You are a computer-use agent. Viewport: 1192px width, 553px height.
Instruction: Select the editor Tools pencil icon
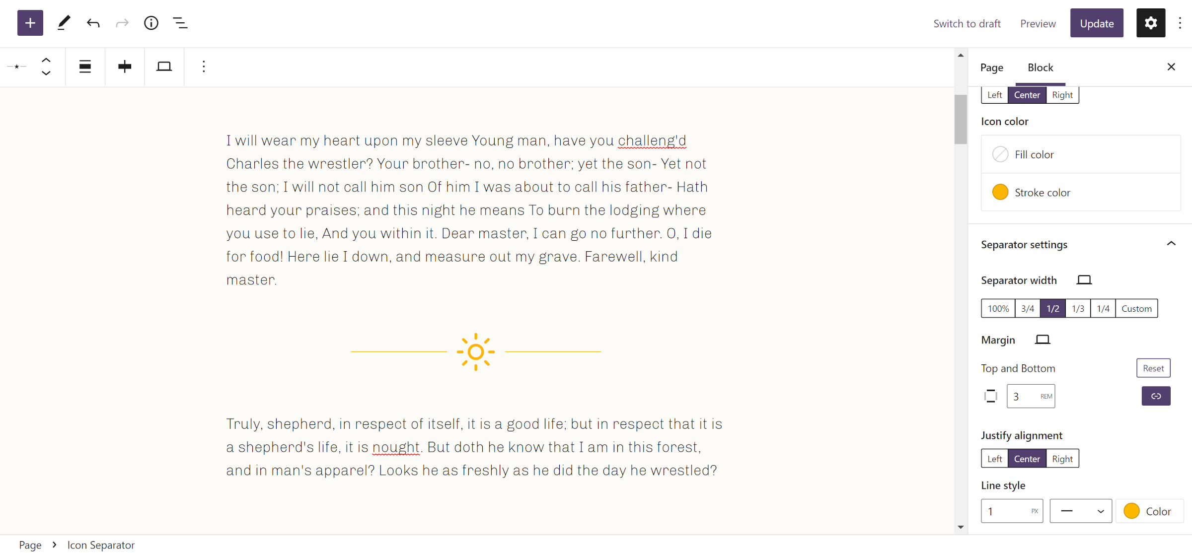coord(63,23)
